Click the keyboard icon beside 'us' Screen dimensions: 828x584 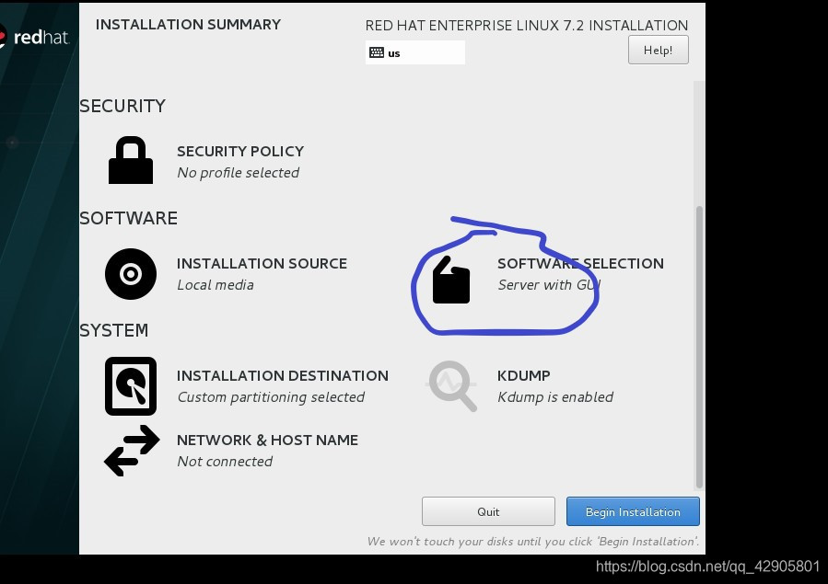point(377,52)
